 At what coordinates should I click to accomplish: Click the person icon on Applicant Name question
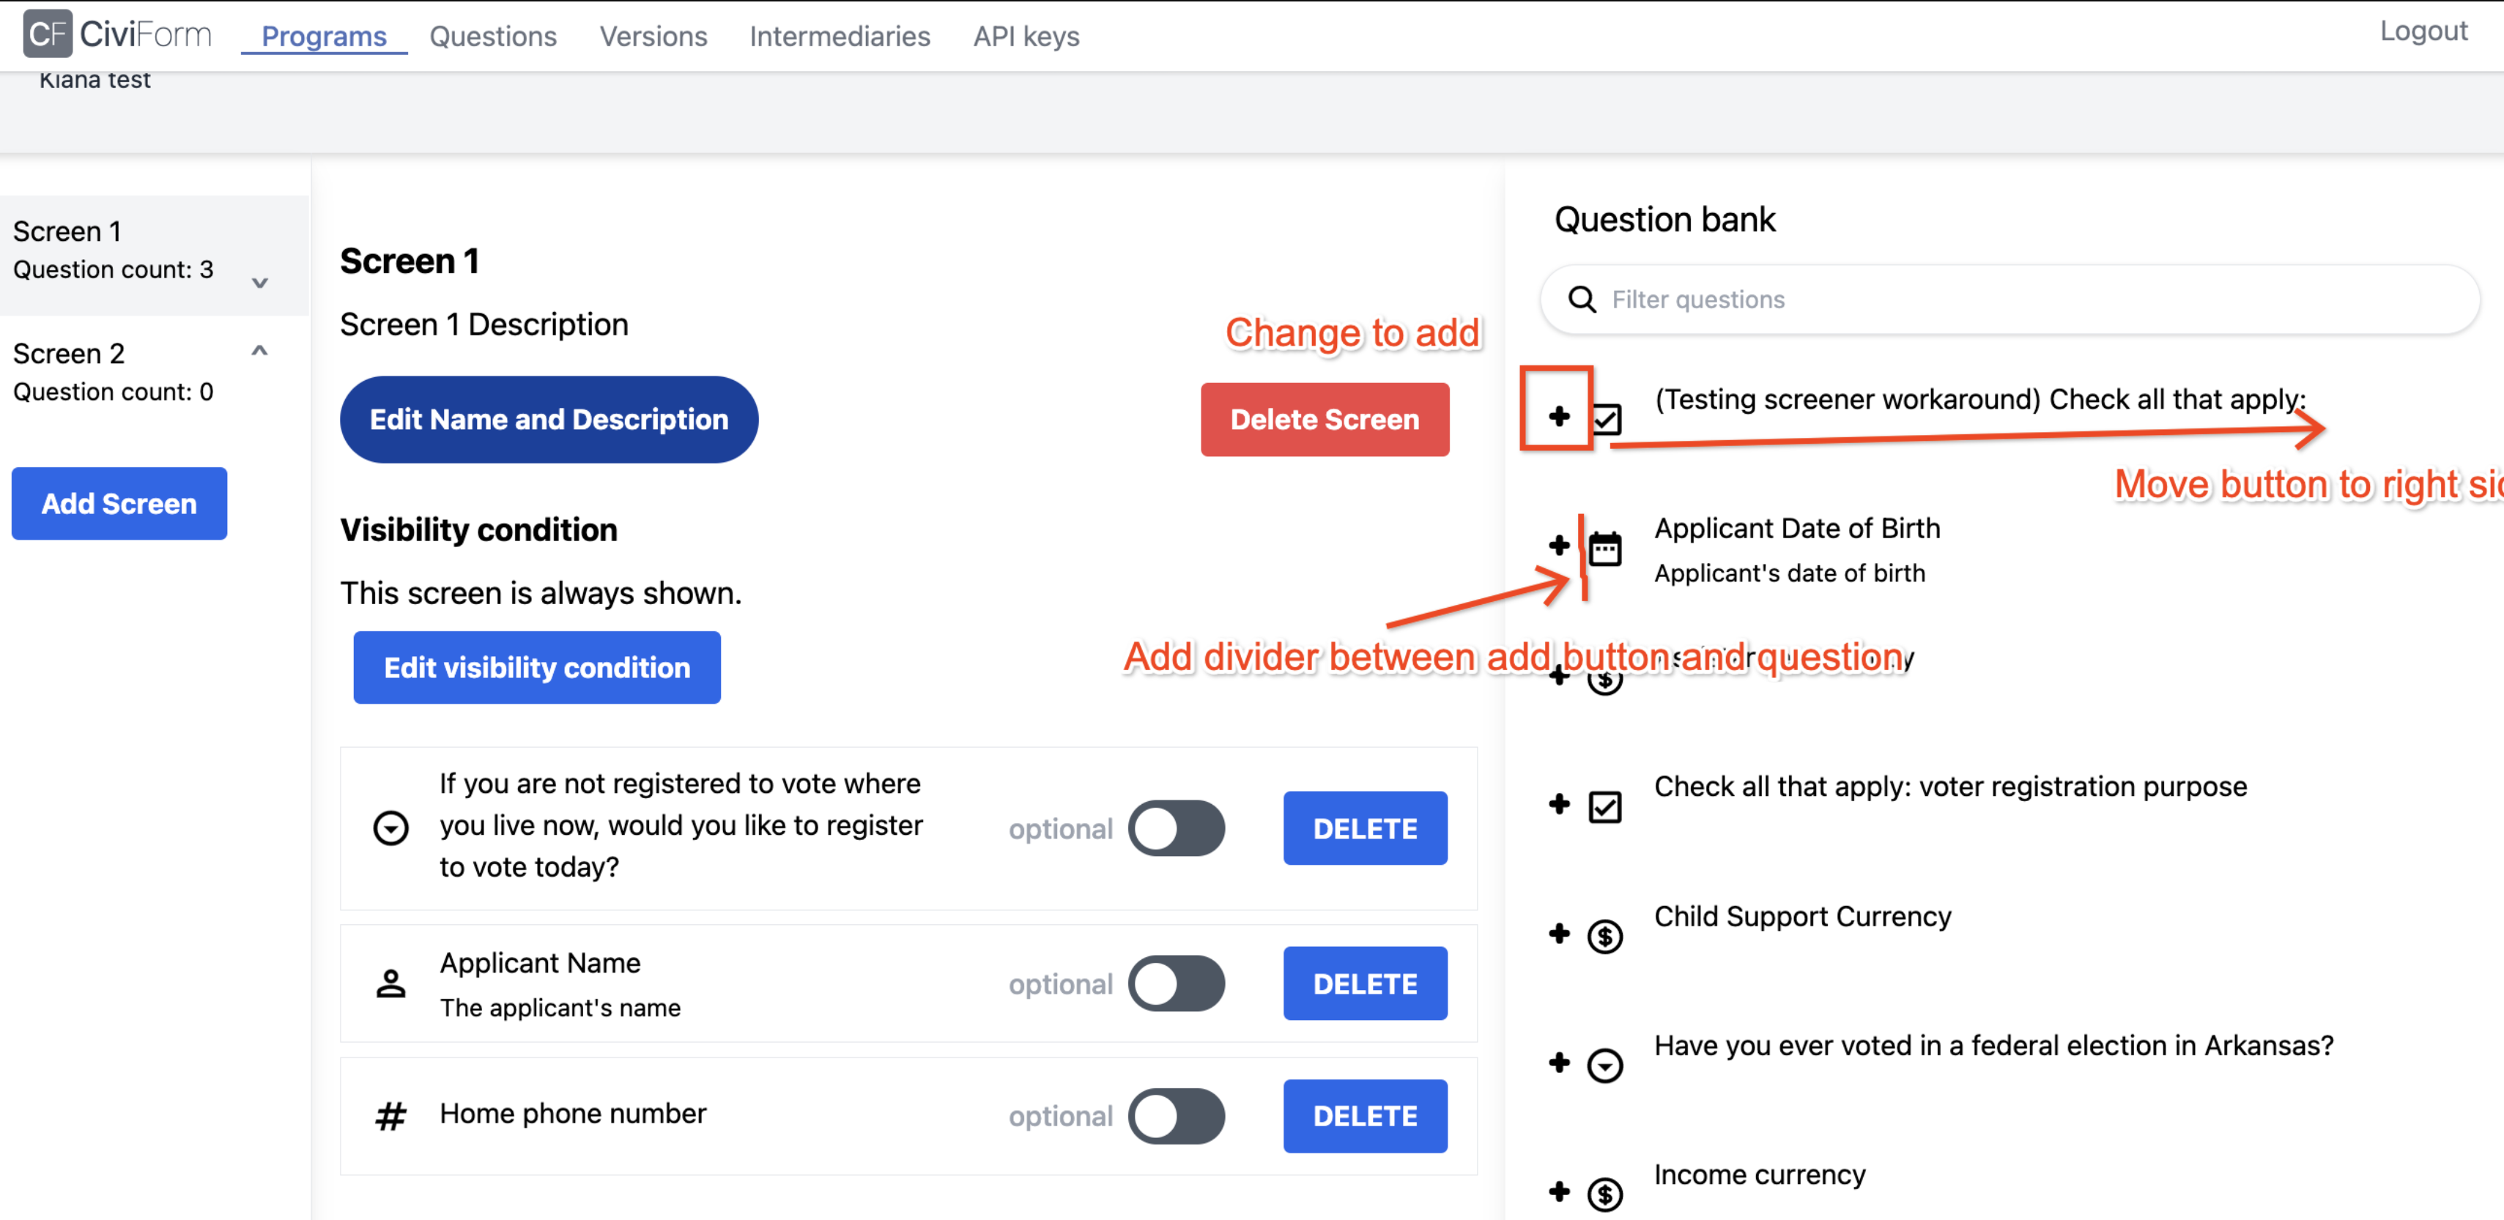pyautogui.click(x=390, y=983)
